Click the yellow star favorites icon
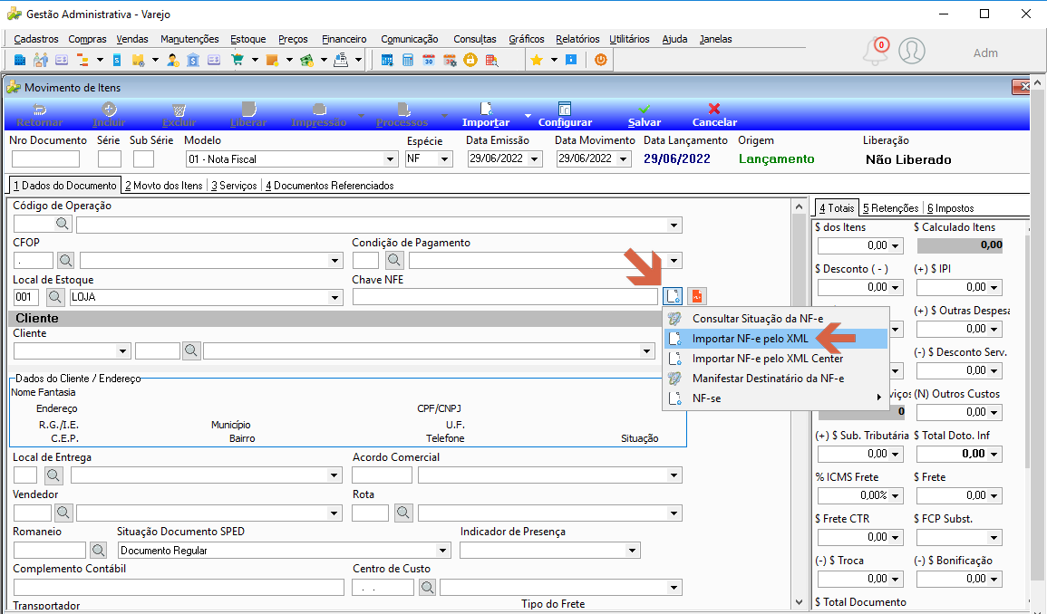The width and height of the screenshot is (1047, 614). click(x=536, y=60)
